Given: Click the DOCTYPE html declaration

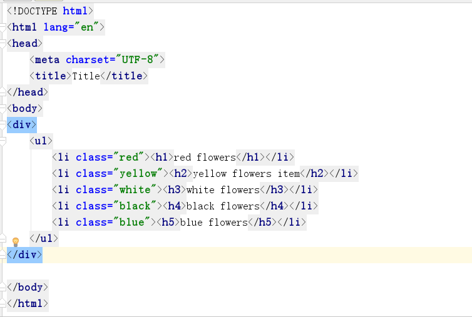Looking at the screenshot, I should coord(50,11).
